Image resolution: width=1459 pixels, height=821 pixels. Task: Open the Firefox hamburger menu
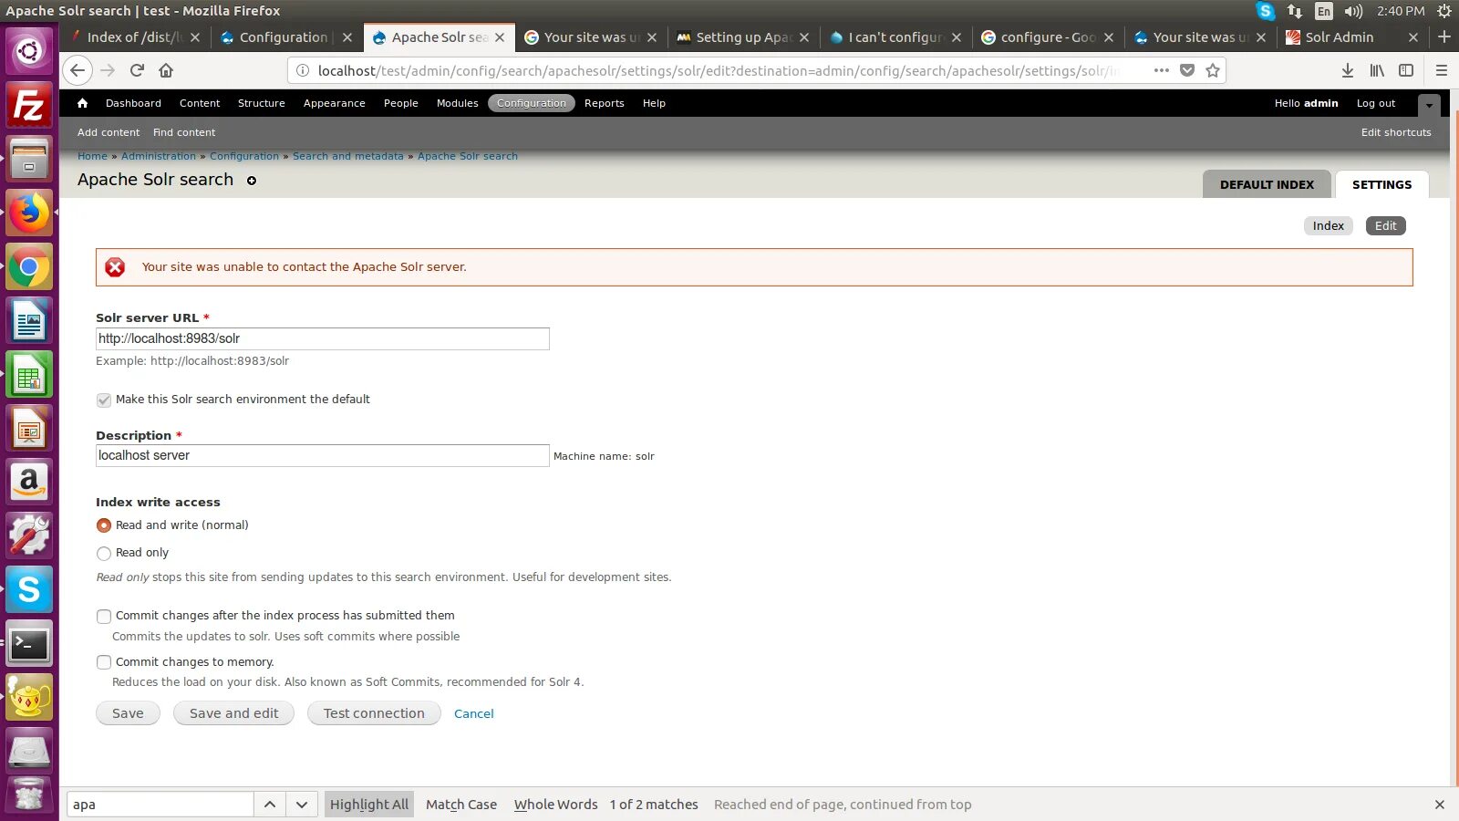1442,70
